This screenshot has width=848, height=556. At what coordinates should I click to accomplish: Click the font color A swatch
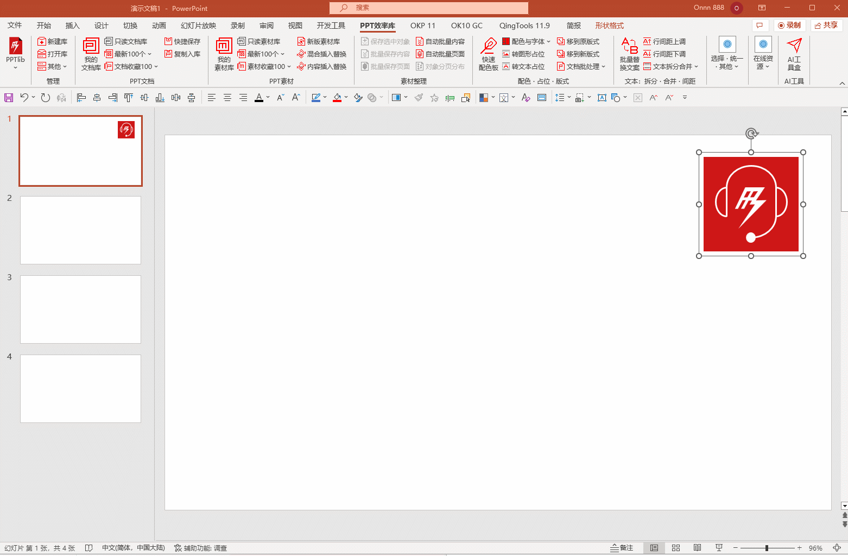coord(259,98)
